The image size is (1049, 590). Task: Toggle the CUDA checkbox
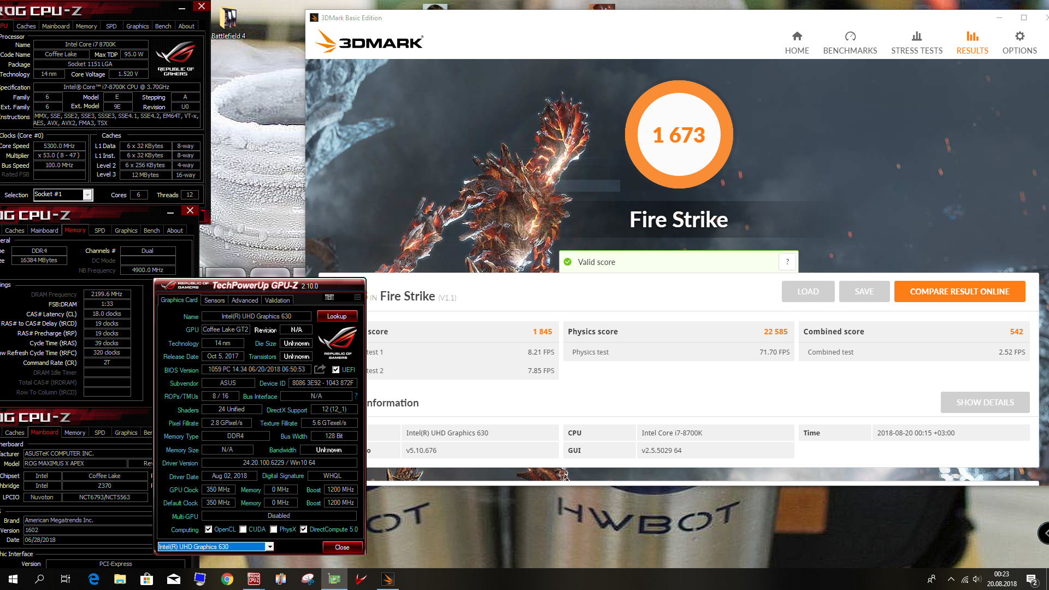[243, 529]
